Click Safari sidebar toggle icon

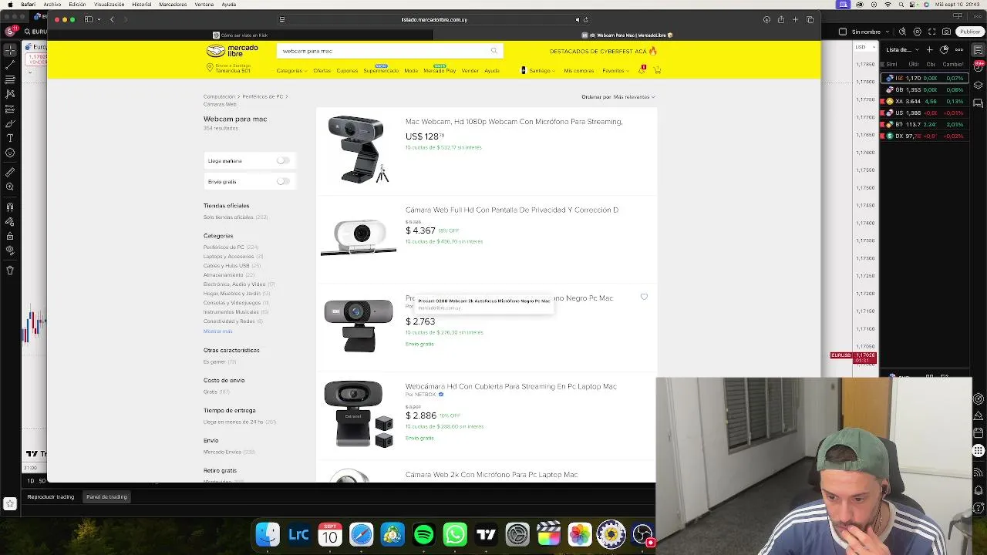click(x=89, y=19)
